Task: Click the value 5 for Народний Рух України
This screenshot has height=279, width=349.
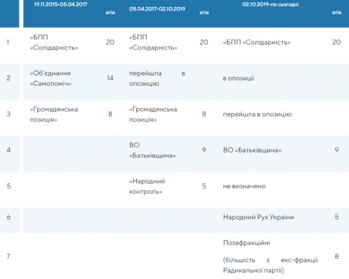Action: [336, 217]
